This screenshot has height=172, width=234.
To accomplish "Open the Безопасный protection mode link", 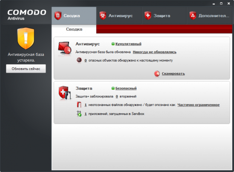I will click(x=126, y=88).
